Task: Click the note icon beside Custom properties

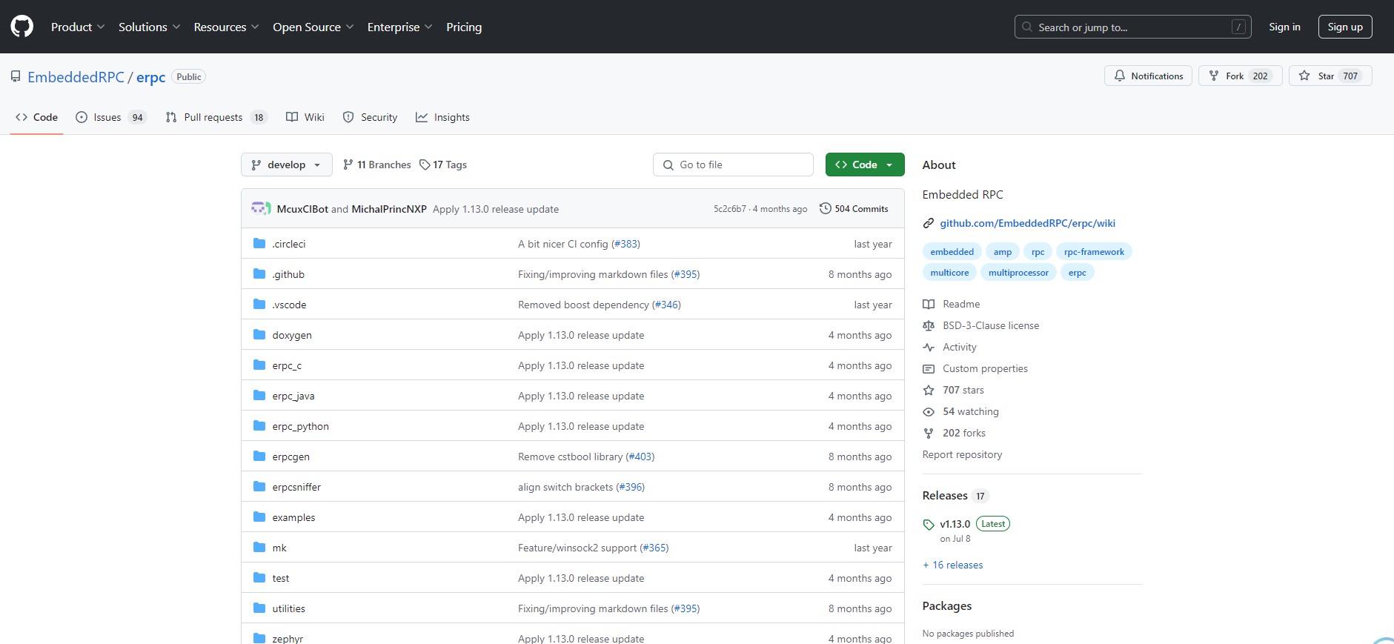Action: 929,368
